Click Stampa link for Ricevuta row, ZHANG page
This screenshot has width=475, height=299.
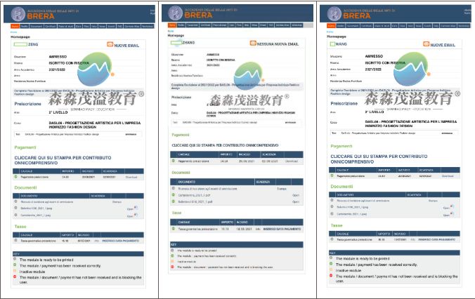pos(282,189)
